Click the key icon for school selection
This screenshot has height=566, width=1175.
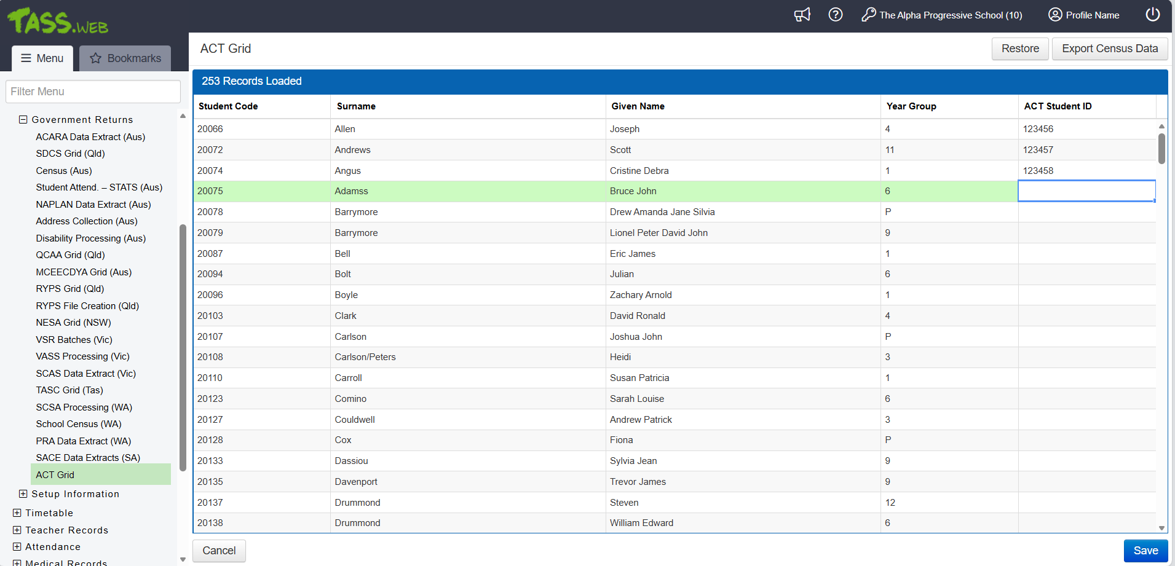click(868, 15)
